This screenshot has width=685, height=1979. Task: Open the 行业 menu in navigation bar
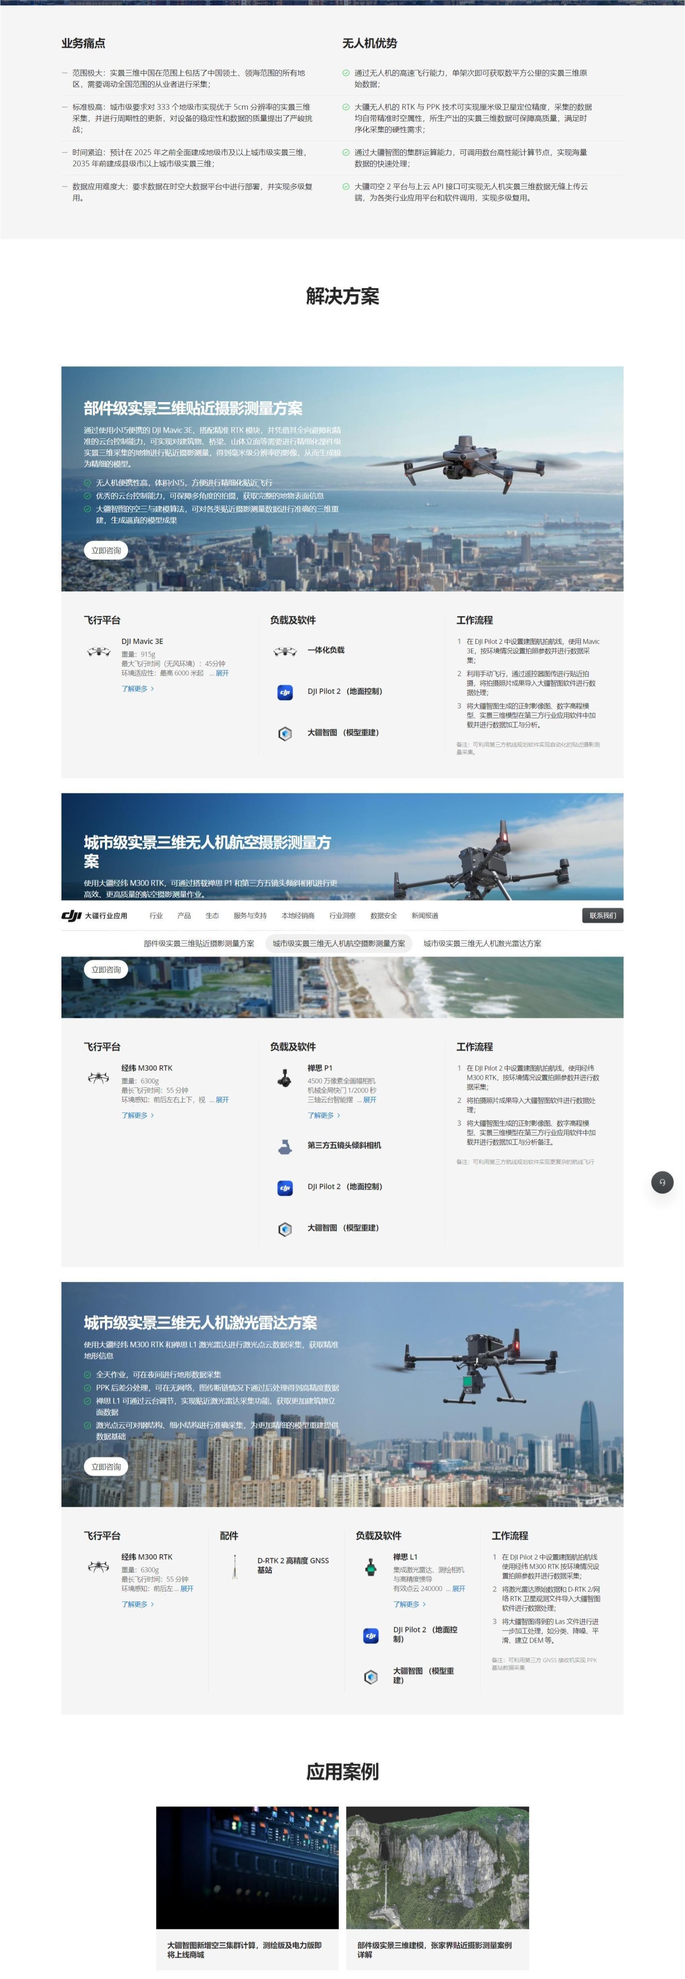pos(156,916)
